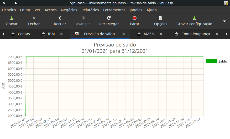Viewport: 230px width, 139px height.
Task: Click the Gravar save icon
Action: click(12, 18)
